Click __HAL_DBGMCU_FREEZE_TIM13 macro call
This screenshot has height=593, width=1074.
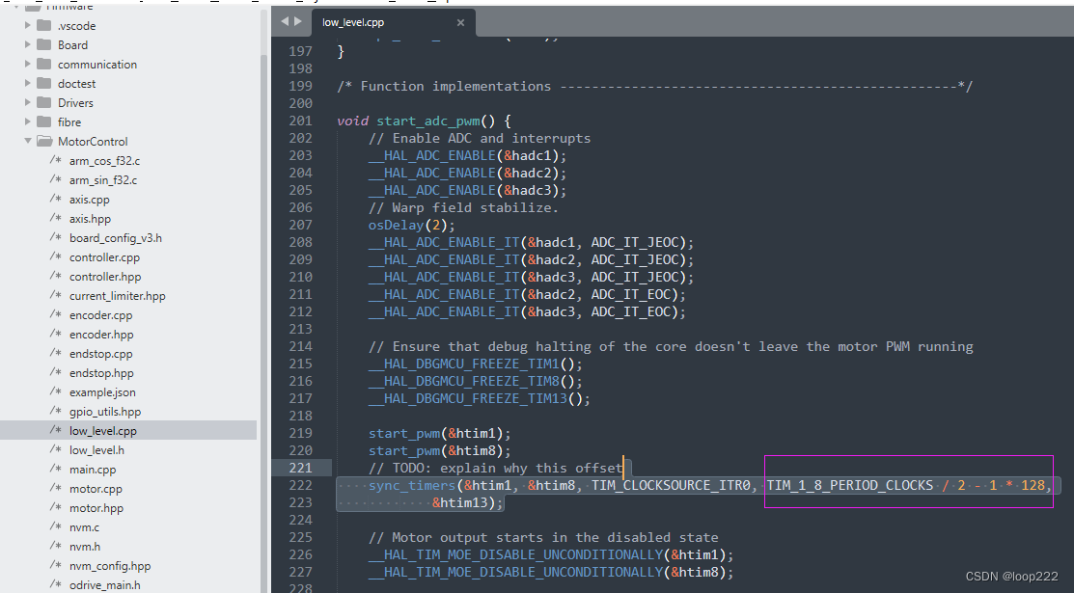[479, 398]
